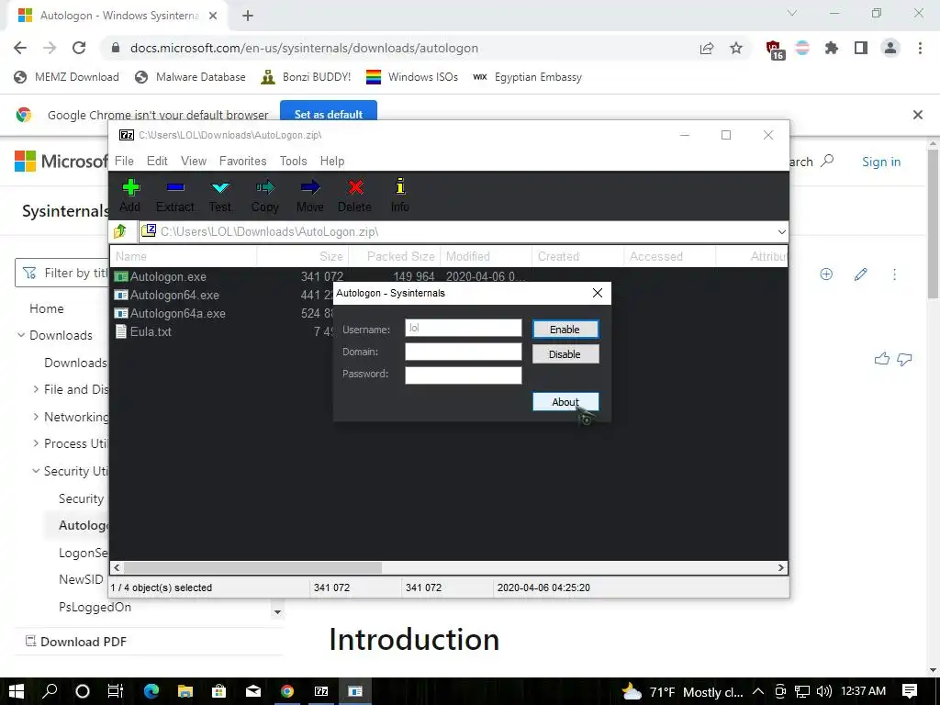Click the 7-Zip horizontal scrollbar thumb
Viewport: 940px width, 705px height.
point(252,567)
